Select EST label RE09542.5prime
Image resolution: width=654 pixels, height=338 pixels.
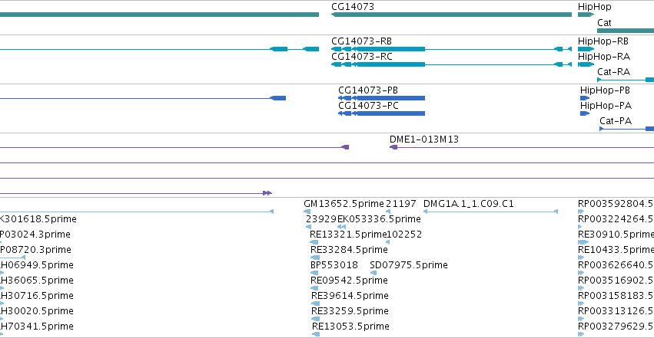(x=349, y=281)
